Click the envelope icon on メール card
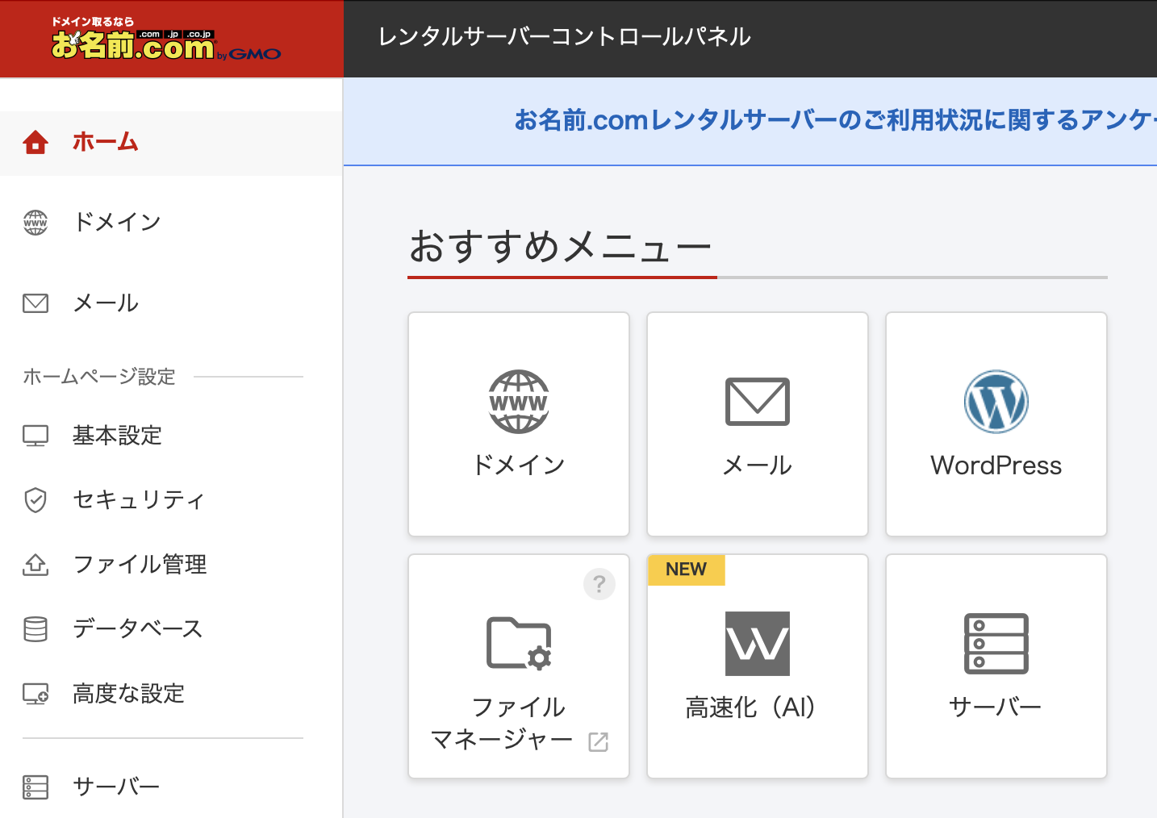The image size is (1157, 818). [758, 402]
